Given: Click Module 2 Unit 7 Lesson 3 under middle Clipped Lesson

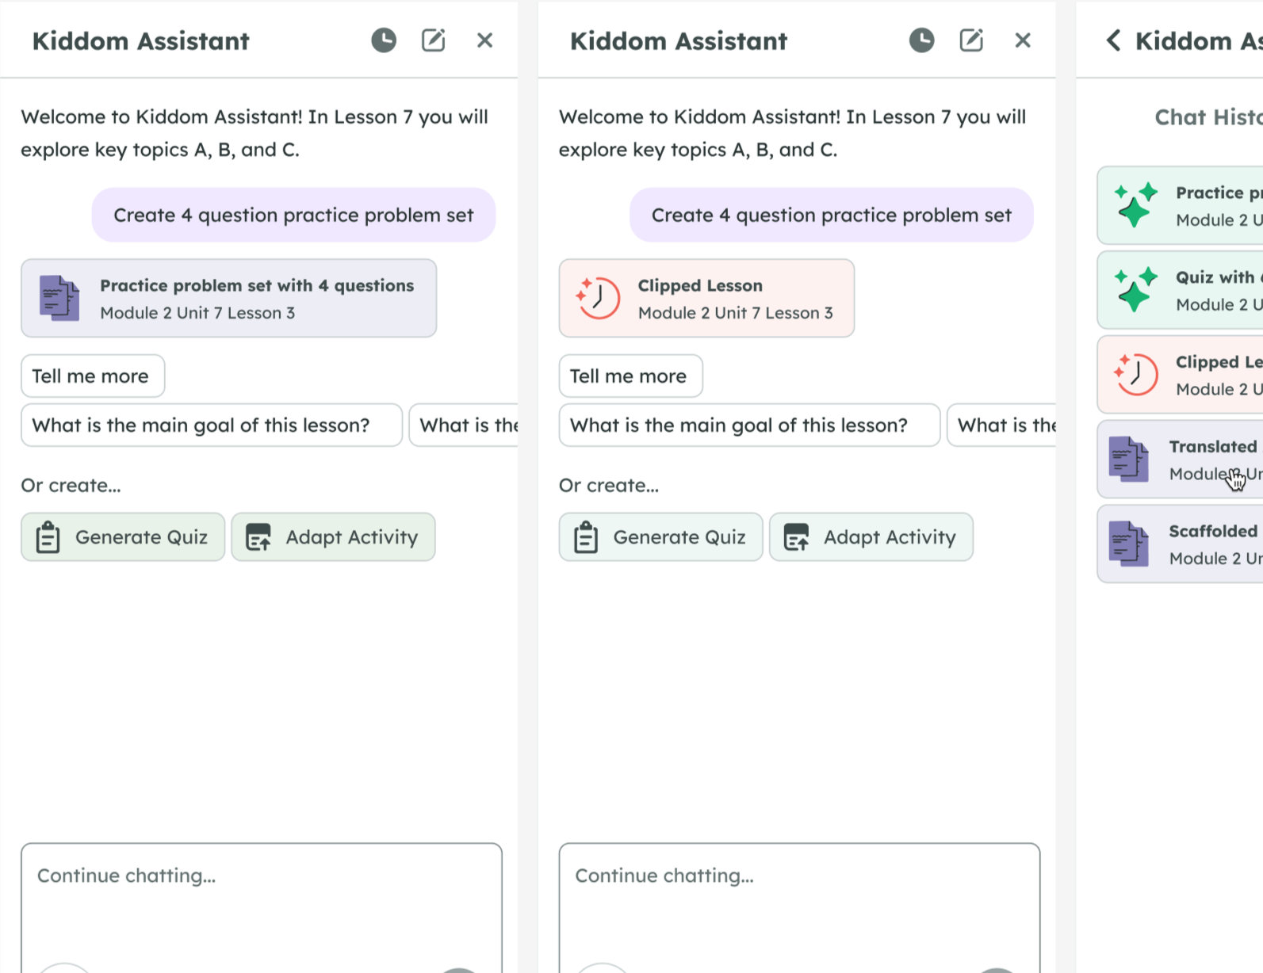Looking at the screenshot, I should pyautogui.click(x=736, y=313).
